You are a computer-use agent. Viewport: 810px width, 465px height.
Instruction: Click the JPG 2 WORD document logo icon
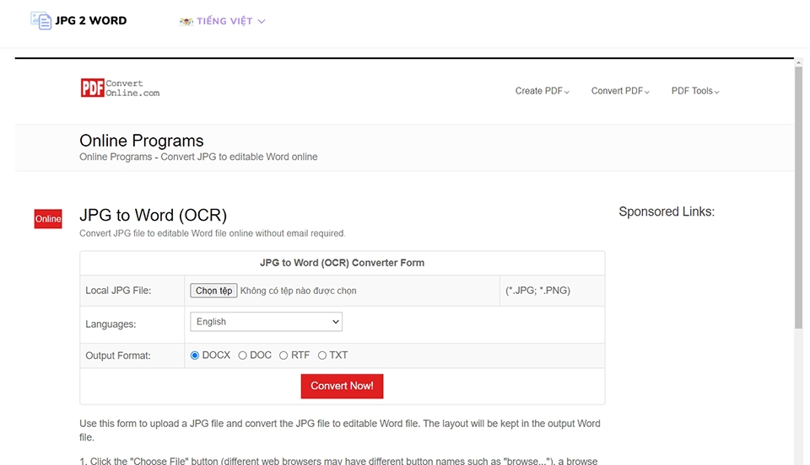[40, 20]
